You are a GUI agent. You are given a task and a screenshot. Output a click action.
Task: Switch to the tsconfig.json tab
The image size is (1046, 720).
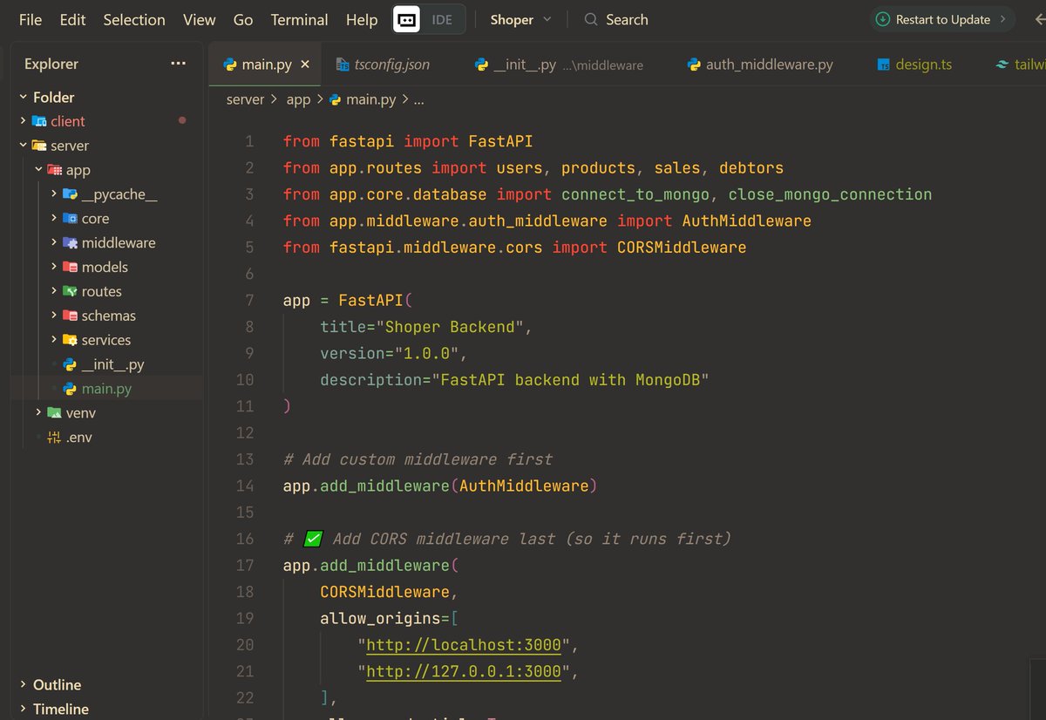(393, 64)
